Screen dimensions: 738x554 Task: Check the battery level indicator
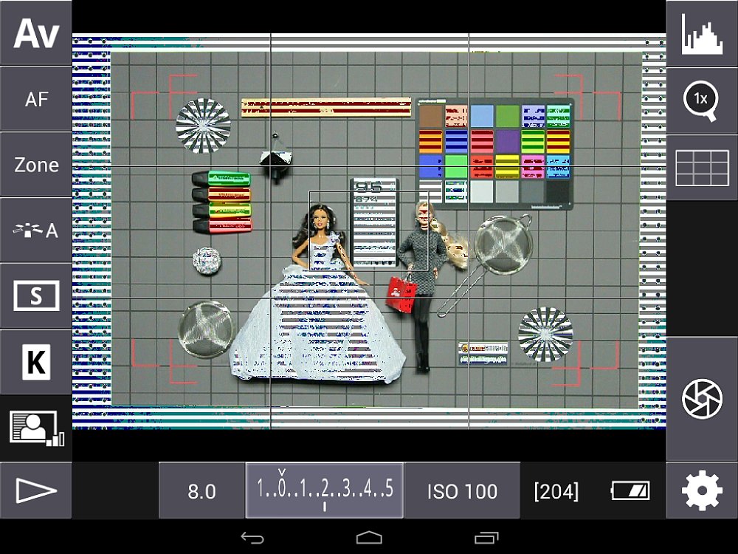pyautogui.click(x=630, y=491)
